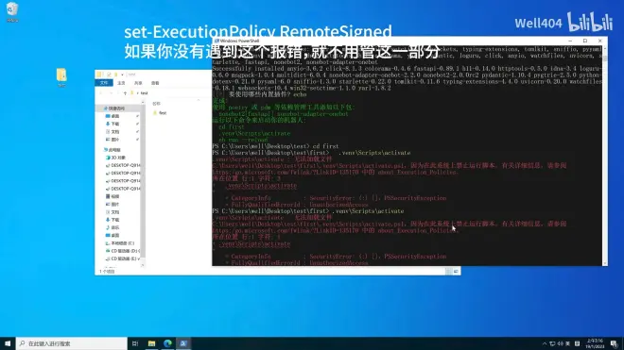Launch Microsoft Edge from the taskbar
624x350 pixels.
tap(167, 343)
